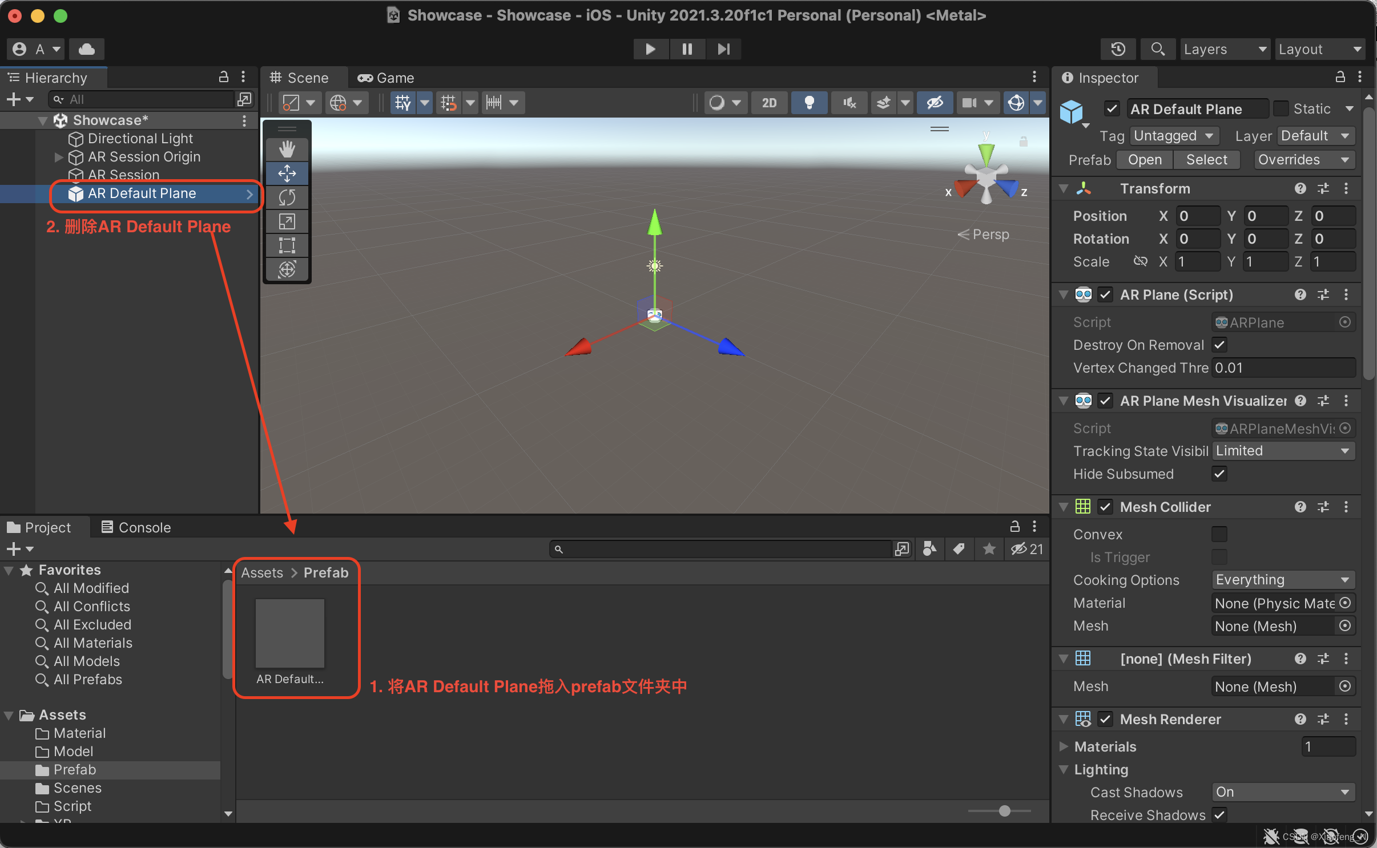Toggle the scene lighting bulb icon
This screenshot has height=848, width=1377.
click(808, 103)
